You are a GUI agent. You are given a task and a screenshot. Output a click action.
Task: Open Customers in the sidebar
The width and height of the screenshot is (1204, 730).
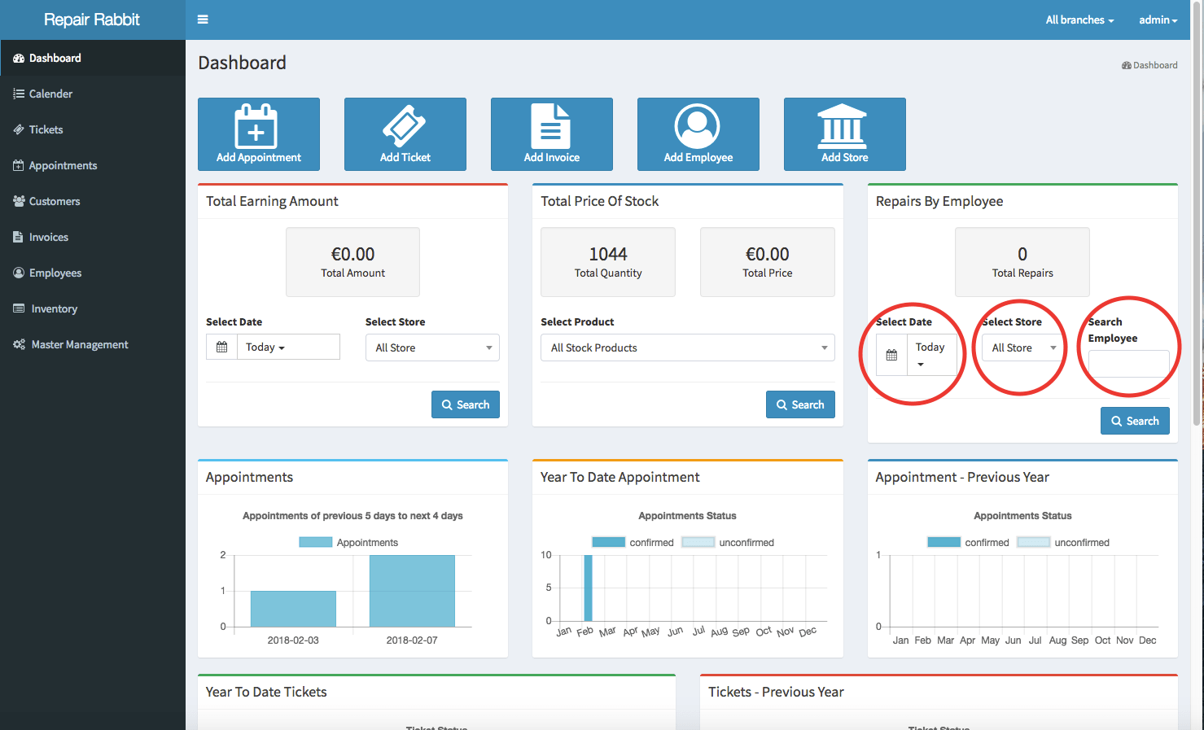(93, 201)
